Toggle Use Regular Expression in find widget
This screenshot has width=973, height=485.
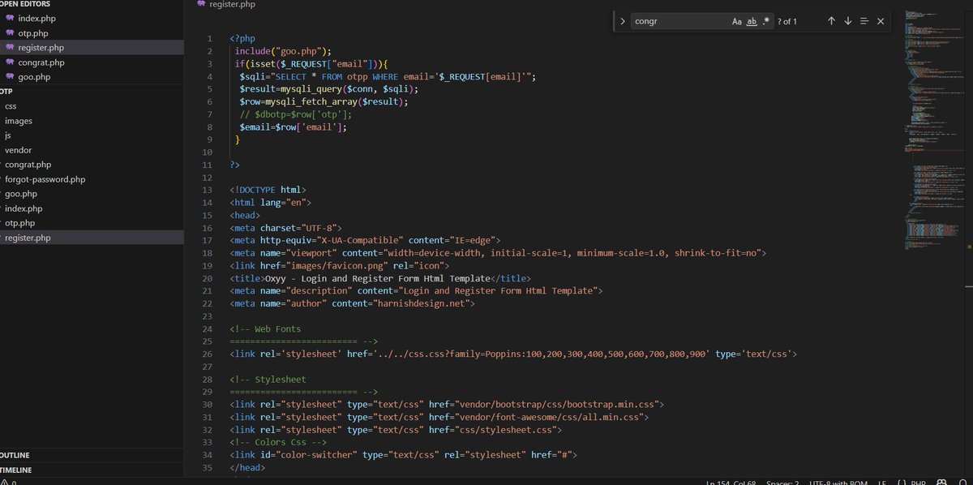(x=766, y=21)
